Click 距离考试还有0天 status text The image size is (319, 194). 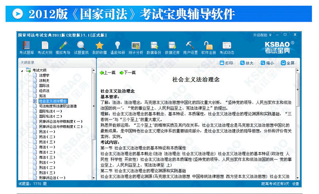tap(275, 184)
